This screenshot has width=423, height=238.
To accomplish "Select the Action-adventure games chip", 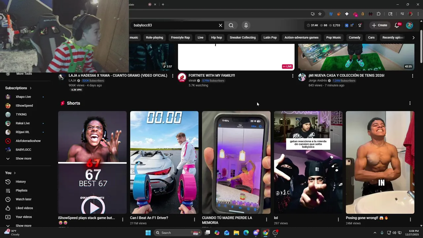I will click(x=301, y=38).
